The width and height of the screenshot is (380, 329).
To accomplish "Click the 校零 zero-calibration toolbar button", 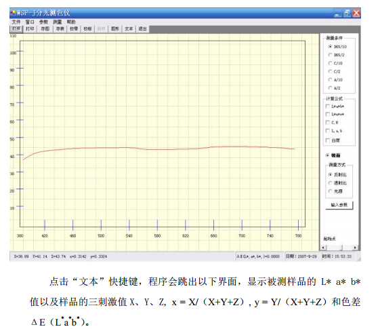I will pyautogui.click(x=74, y=29).
